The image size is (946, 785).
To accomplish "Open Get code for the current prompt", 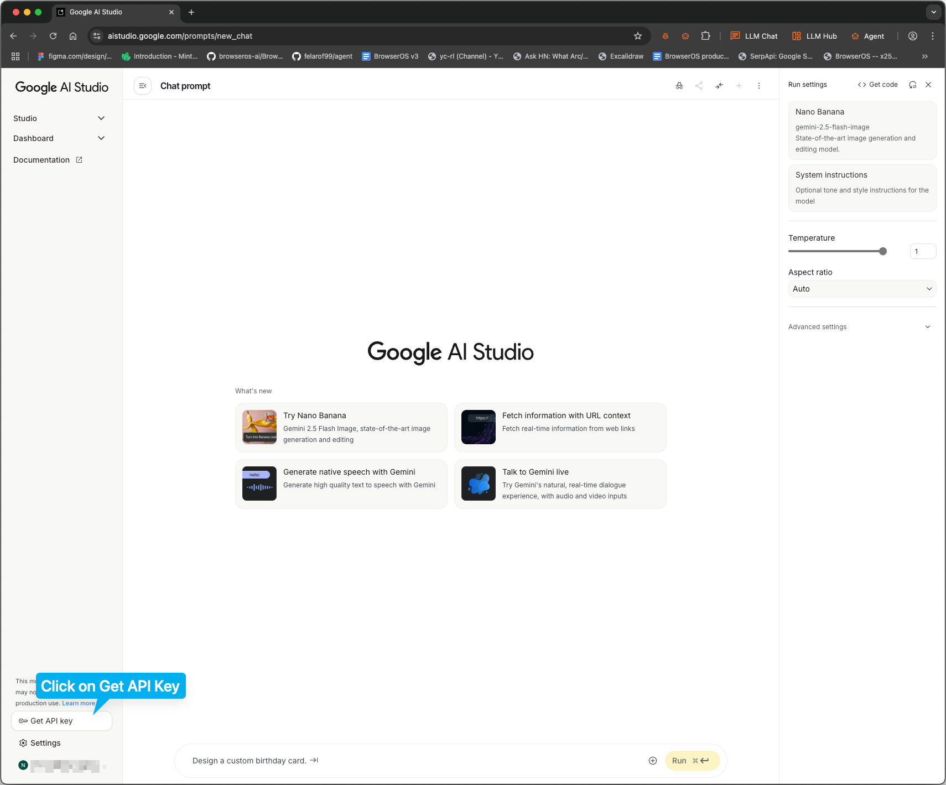I will [877, 85].
